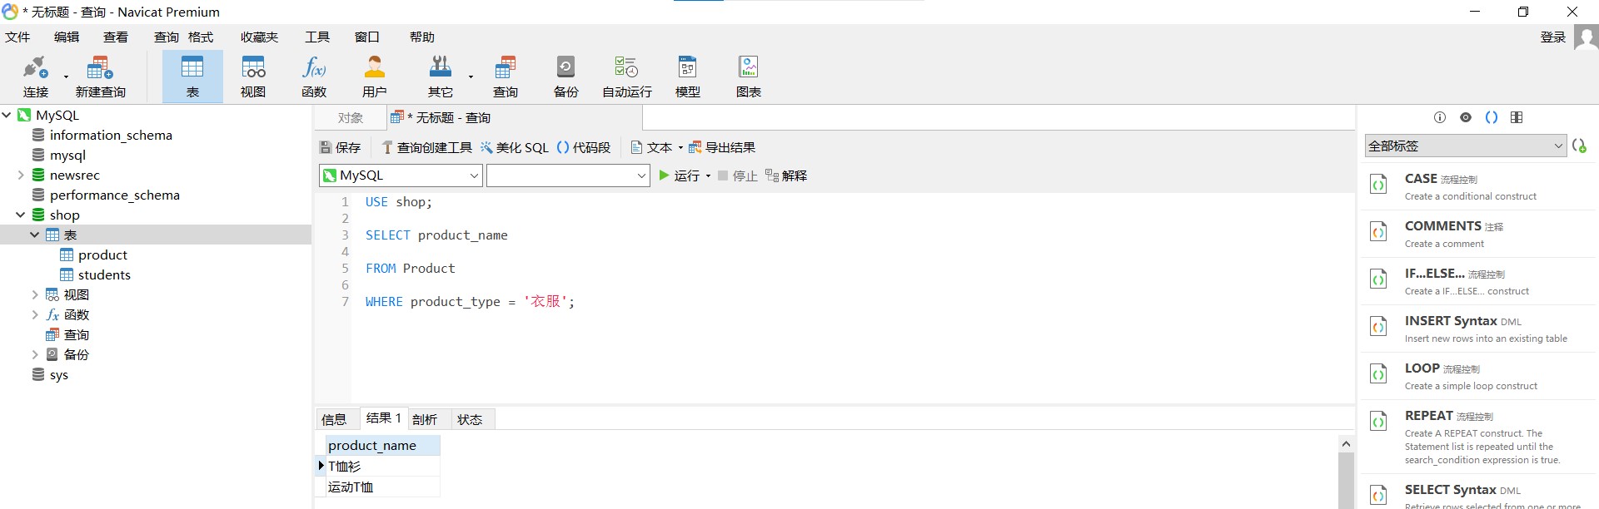This screenshot has width=1599, height=509.
Task: Open the 工具 menu
Action: pyautogui.click(x=317, y=37)
